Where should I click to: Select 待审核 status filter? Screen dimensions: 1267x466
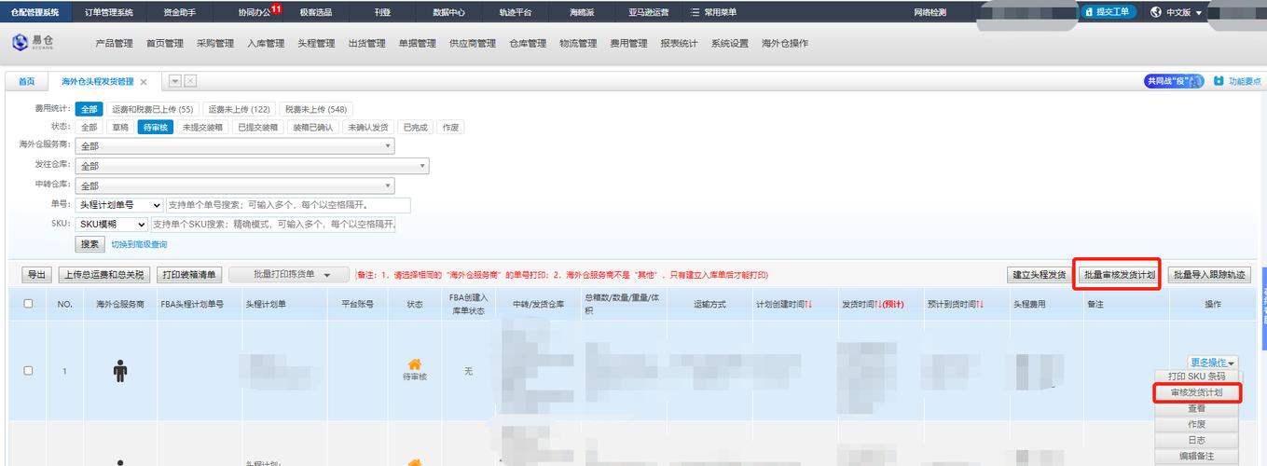(x=155, y=128)
